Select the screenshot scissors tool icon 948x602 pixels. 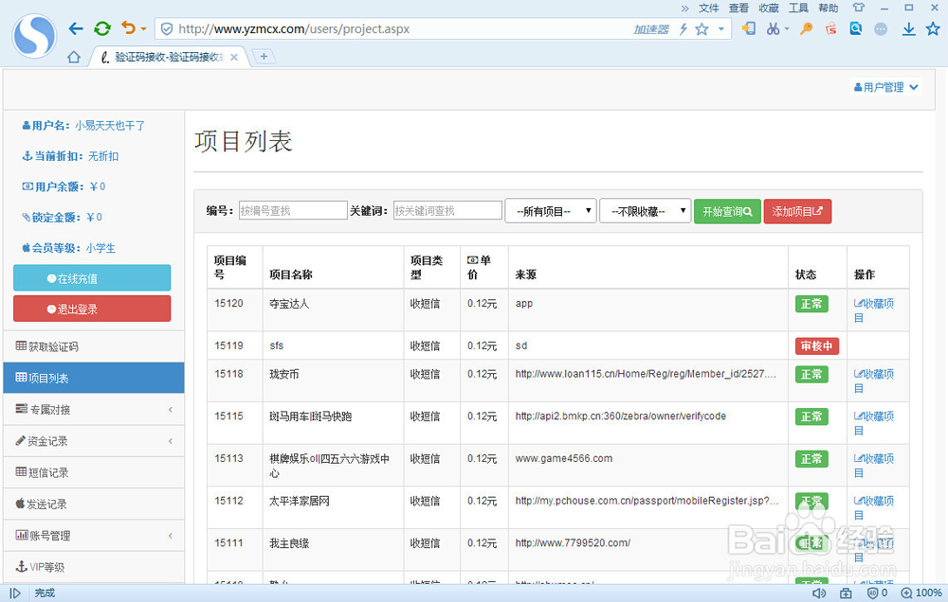click(x=773, y=28)
